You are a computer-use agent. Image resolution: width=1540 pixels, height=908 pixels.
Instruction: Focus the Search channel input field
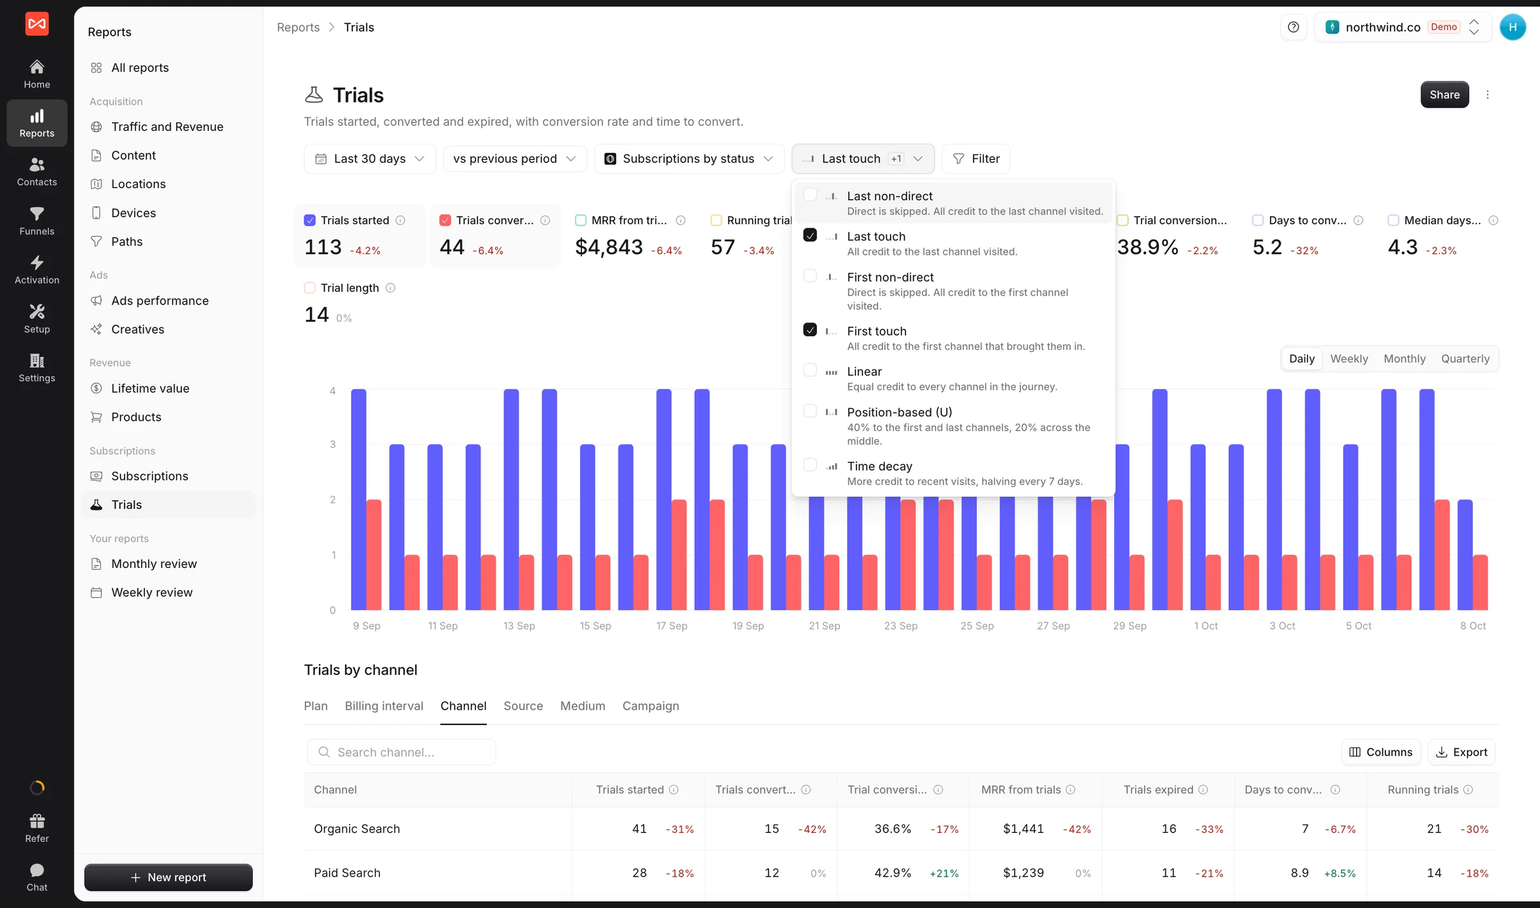(402, 752)
